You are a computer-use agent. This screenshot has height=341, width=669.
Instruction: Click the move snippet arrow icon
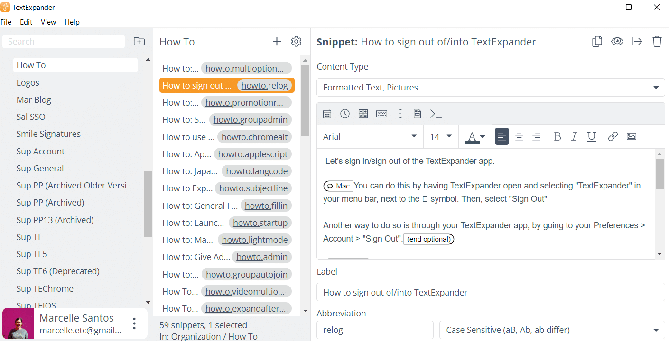[637, 42]
